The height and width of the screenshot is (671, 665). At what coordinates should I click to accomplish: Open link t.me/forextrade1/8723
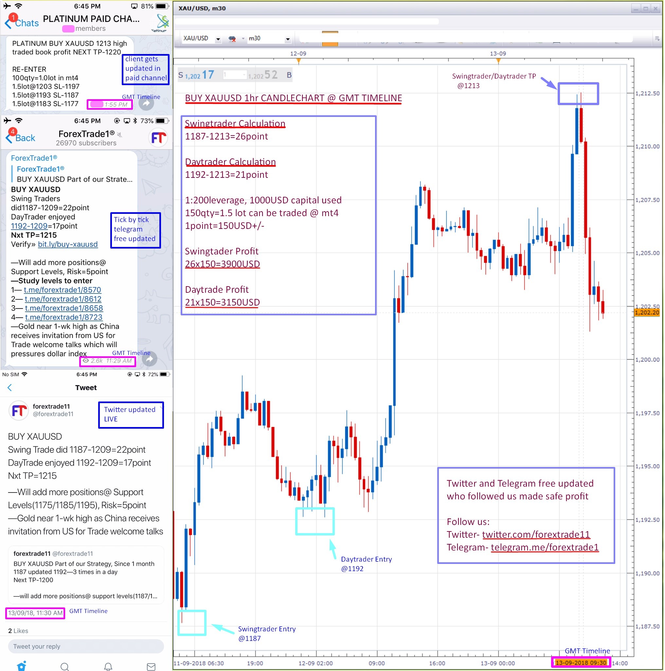point(64,317)
